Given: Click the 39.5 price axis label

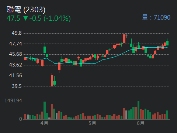Looking at the screenshot, I should click(17, 86).
